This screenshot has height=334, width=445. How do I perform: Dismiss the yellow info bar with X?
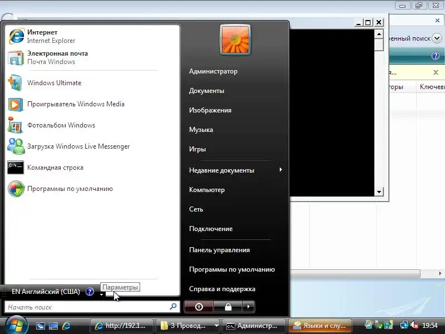click(x=436, y=72)
